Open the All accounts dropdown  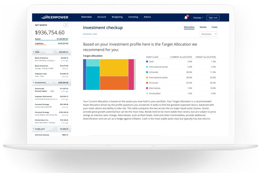click(x=209, y=34)
